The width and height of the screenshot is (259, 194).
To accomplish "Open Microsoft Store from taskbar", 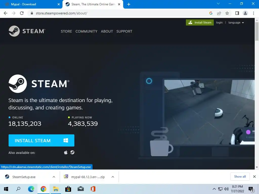I will tap(68, 189).
